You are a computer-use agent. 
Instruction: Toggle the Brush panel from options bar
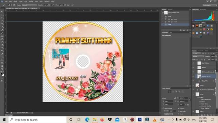pos(14,5)
